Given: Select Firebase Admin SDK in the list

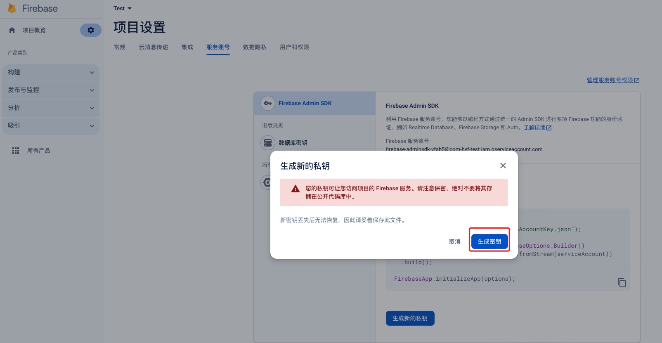Looking at the screenshot, I should click(x=314, y=103).
